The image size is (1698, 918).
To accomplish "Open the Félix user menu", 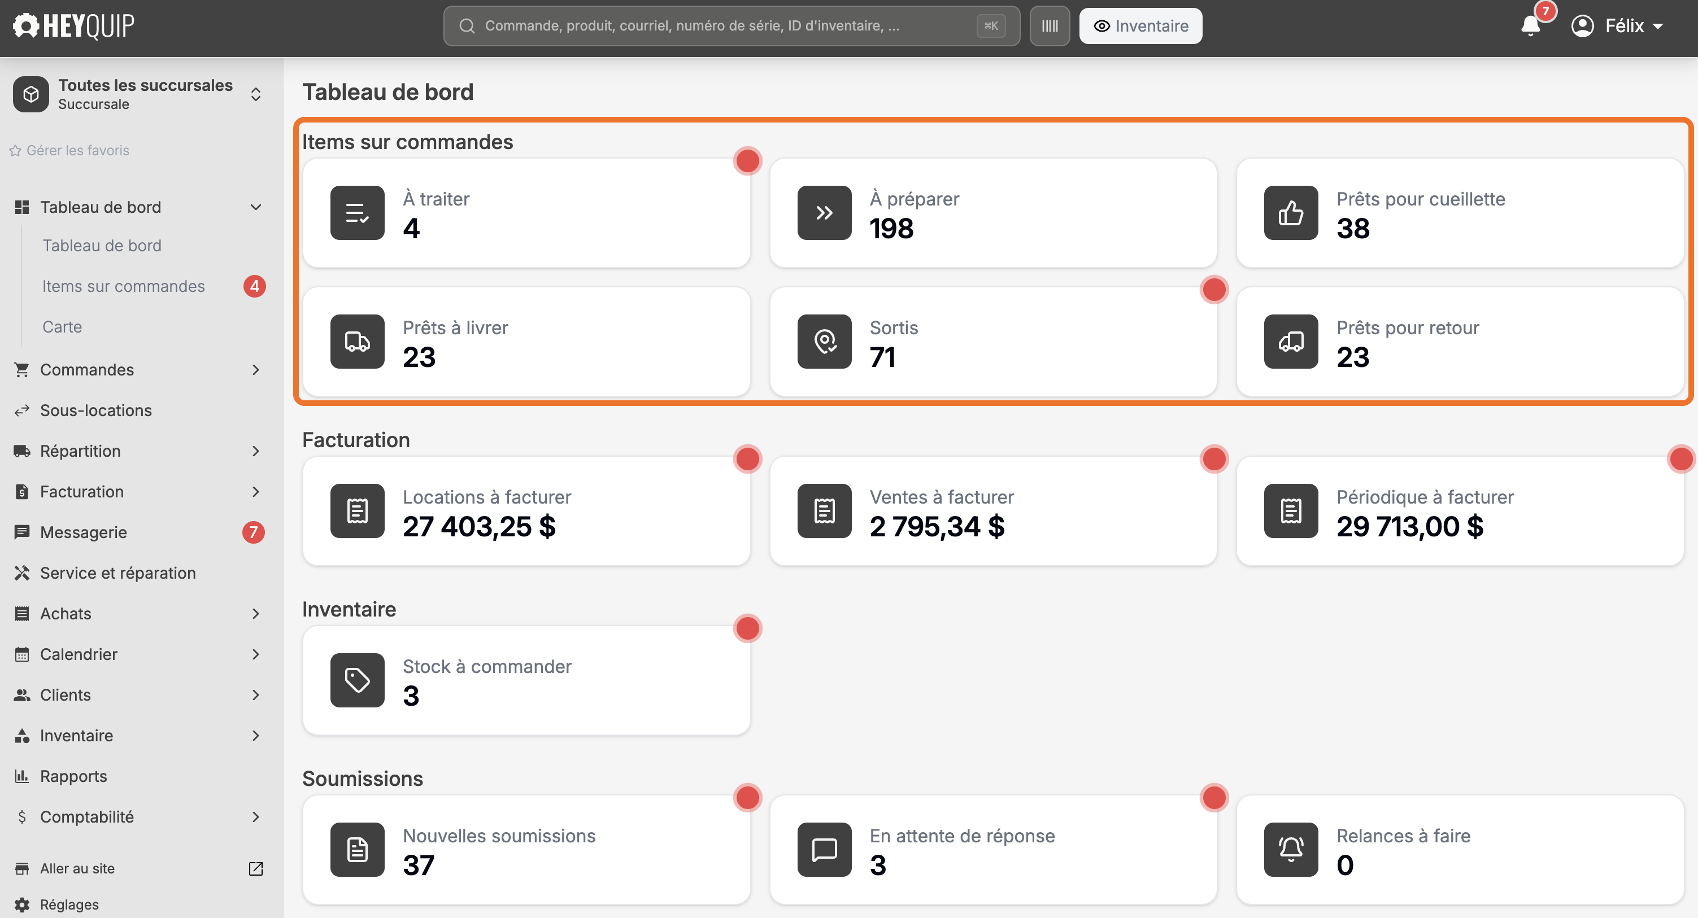I will pos(1618,26).
